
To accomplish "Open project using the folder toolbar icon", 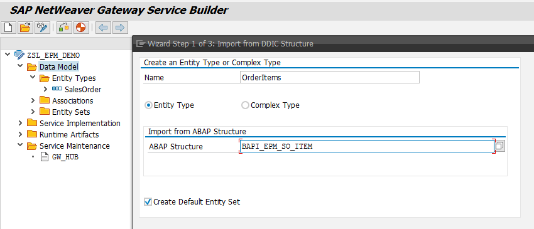I will [x=25, y=28].
